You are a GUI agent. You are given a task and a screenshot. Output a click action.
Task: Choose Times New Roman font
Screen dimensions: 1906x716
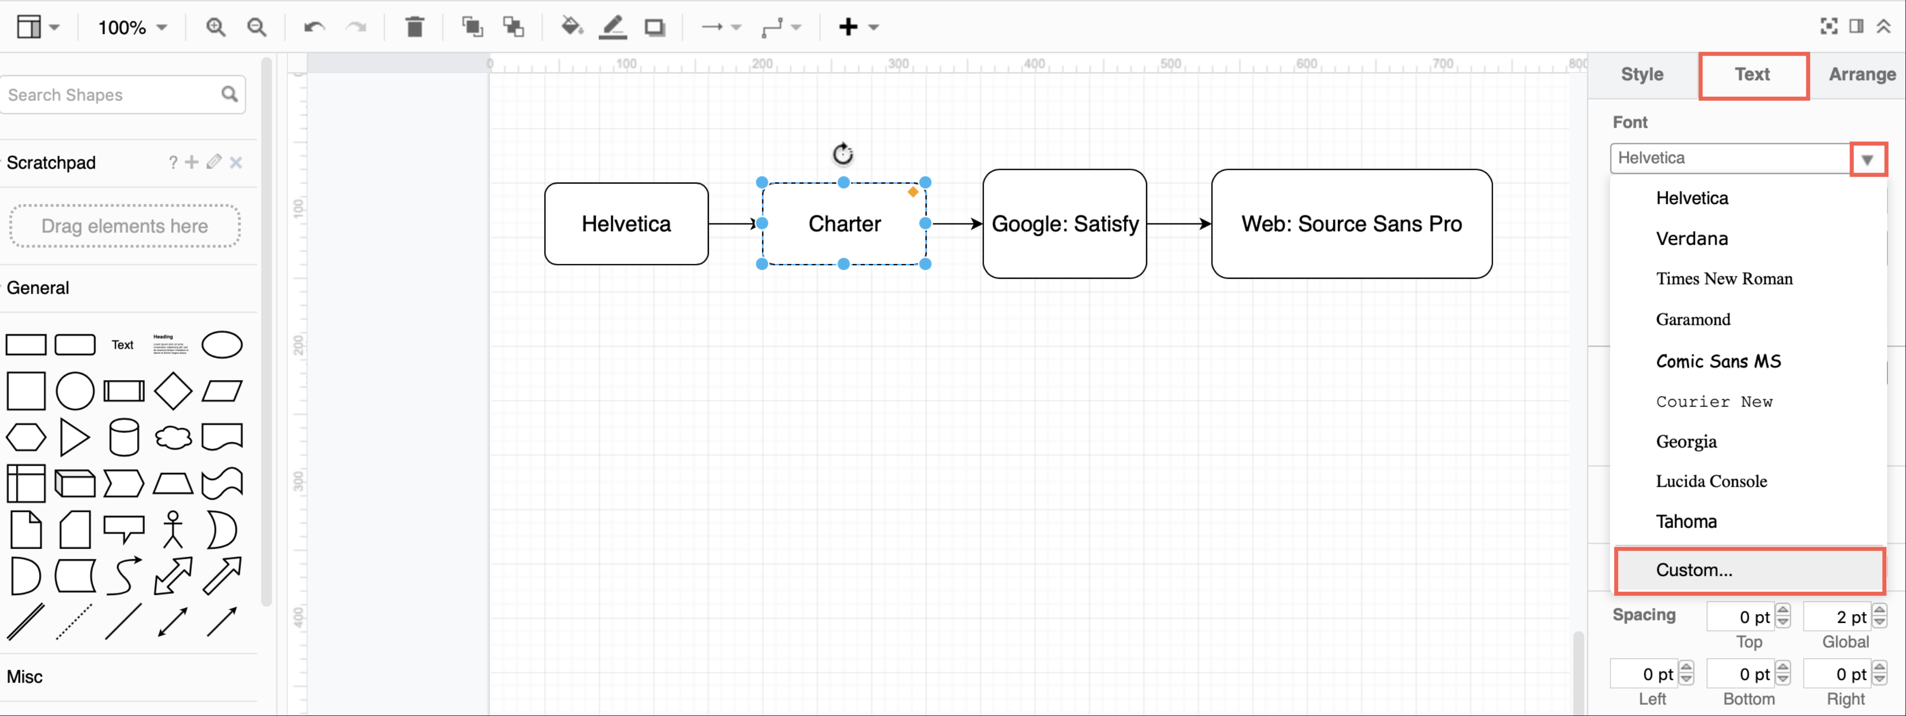1749,279
